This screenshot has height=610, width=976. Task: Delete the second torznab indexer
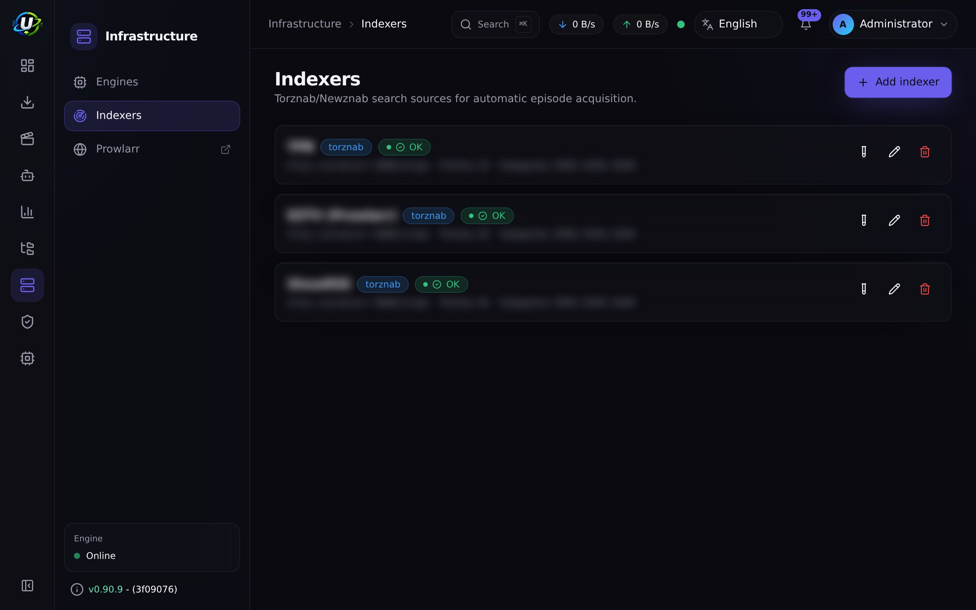[x=925, y=220]
